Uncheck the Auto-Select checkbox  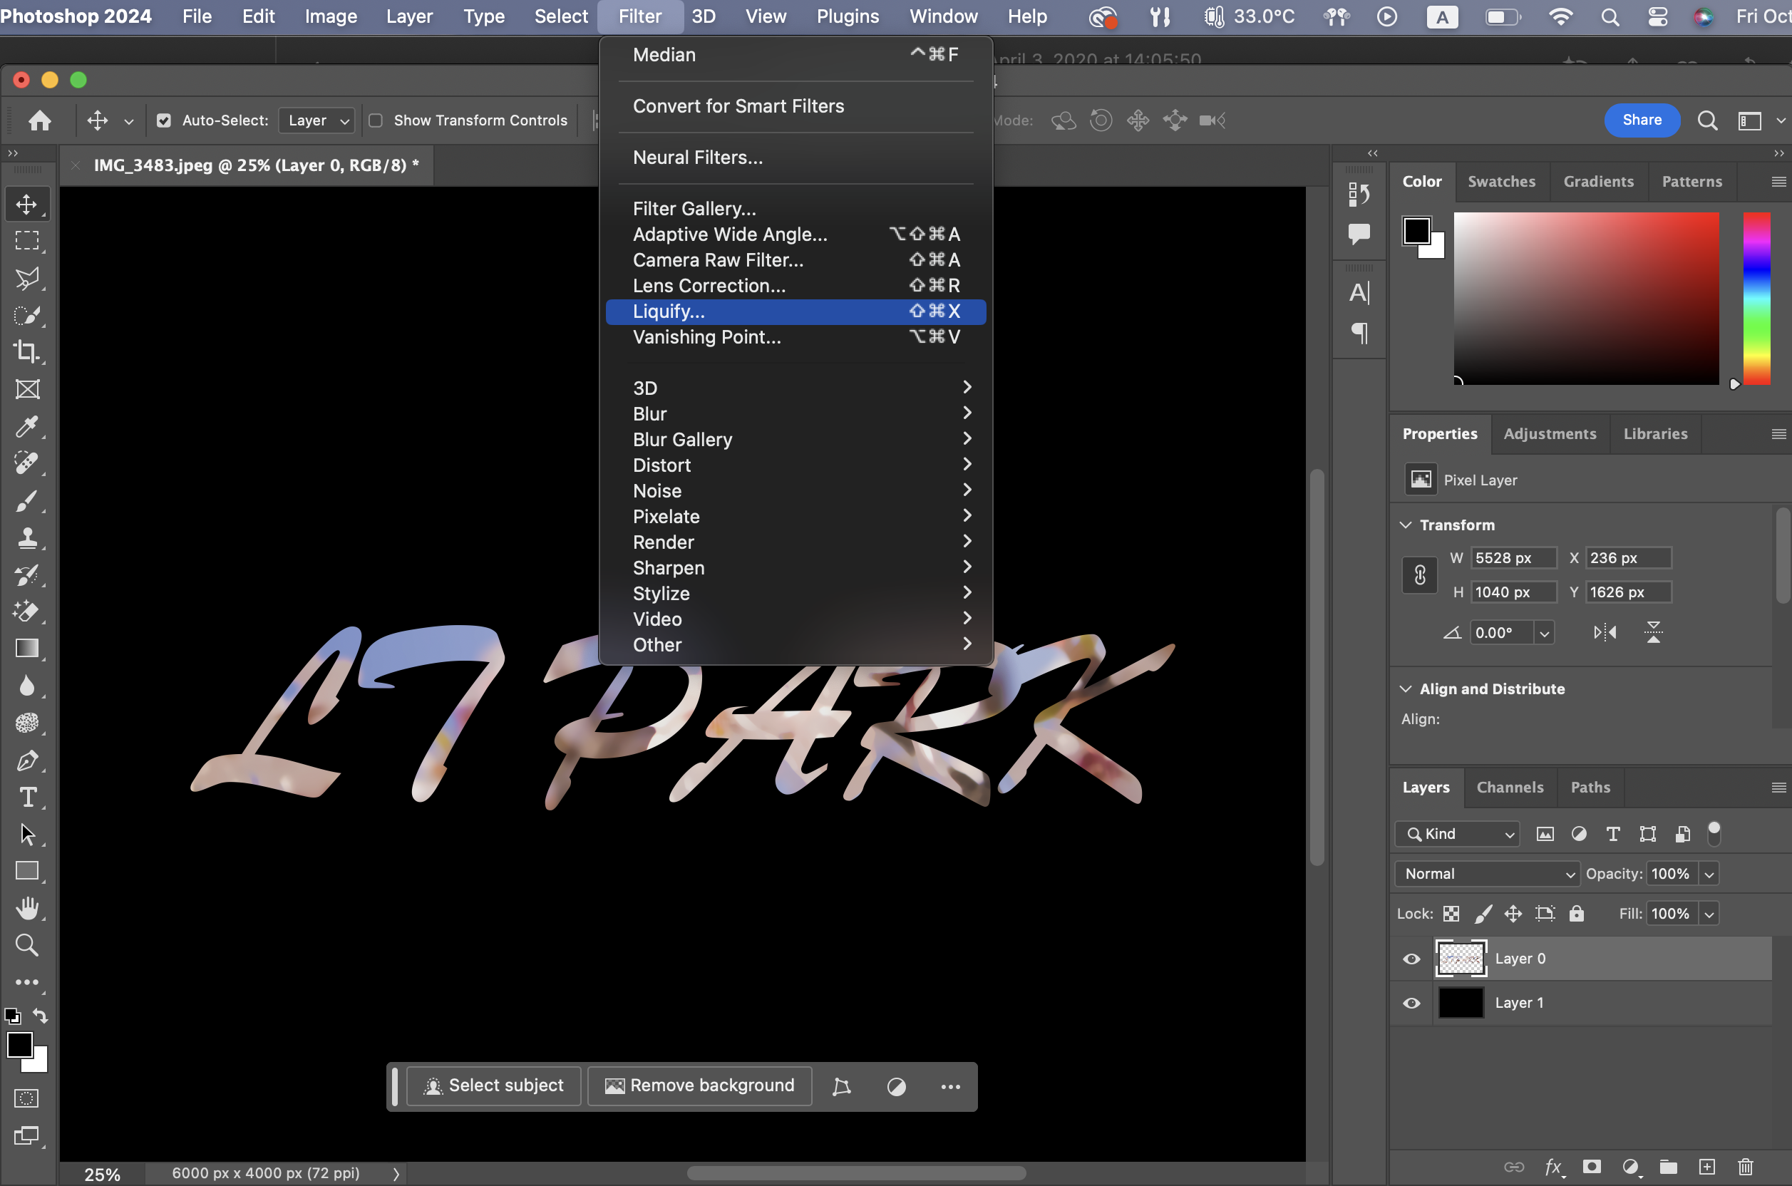click(x=163, y=120)
